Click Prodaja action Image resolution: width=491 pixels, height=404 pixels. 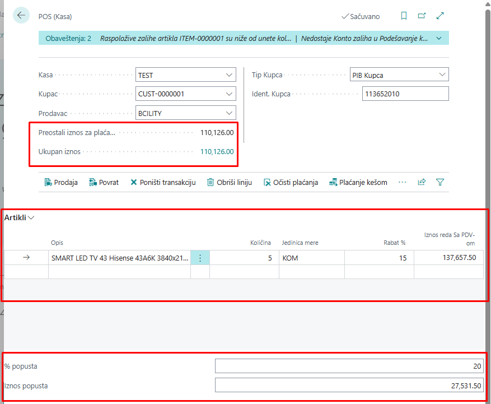(x=60, y=182)
